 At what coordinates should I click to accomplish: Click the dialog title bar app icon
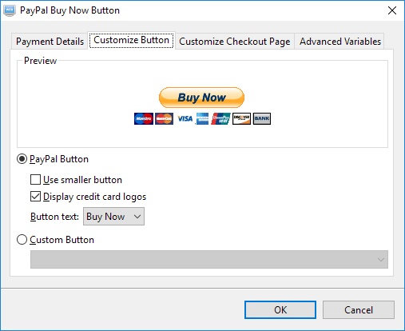click(10, 10)
